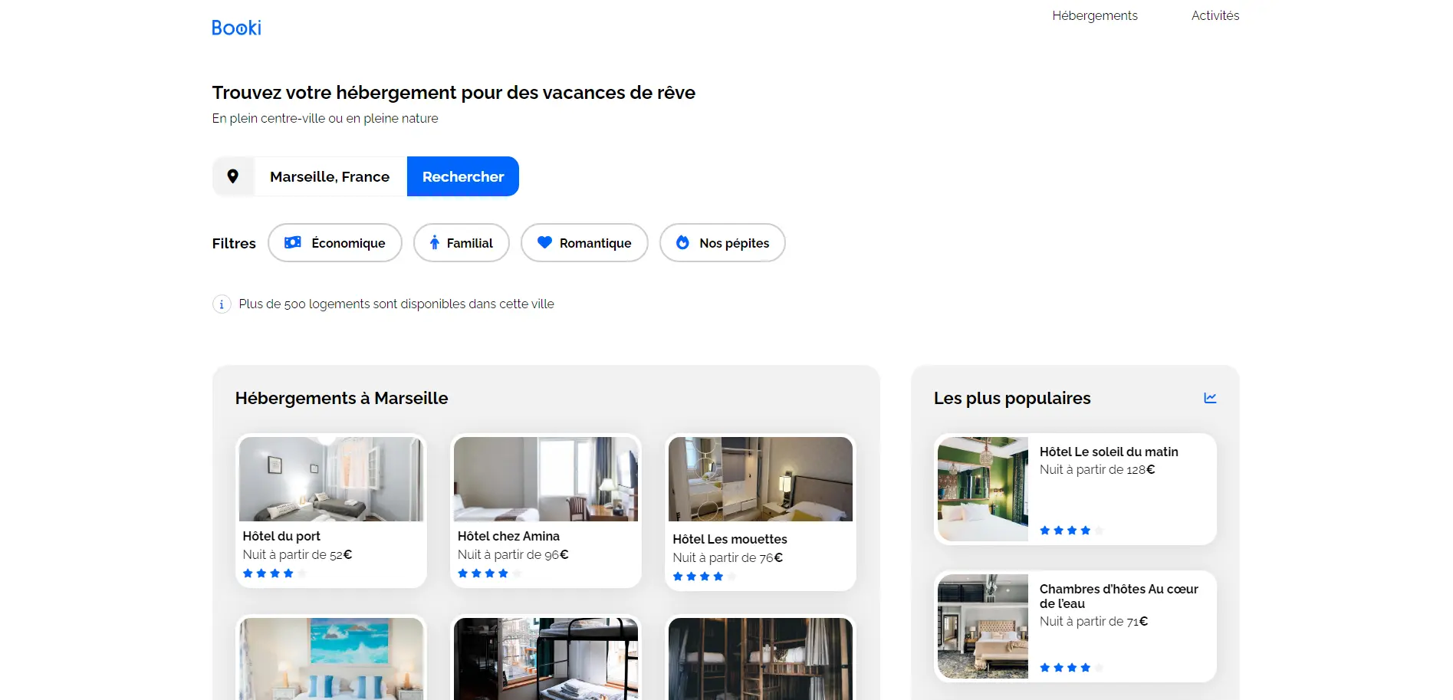Click the Booki logo
The height and width of the screenshot is (700, 1453).
click(x=236, y=28)
